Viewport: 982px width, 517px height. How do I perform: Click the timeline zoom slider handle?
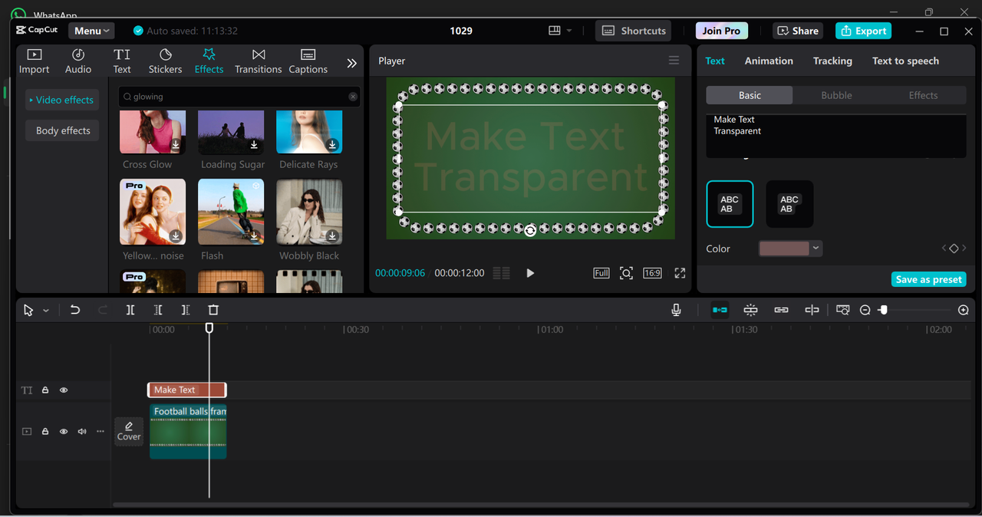[883, 310]
